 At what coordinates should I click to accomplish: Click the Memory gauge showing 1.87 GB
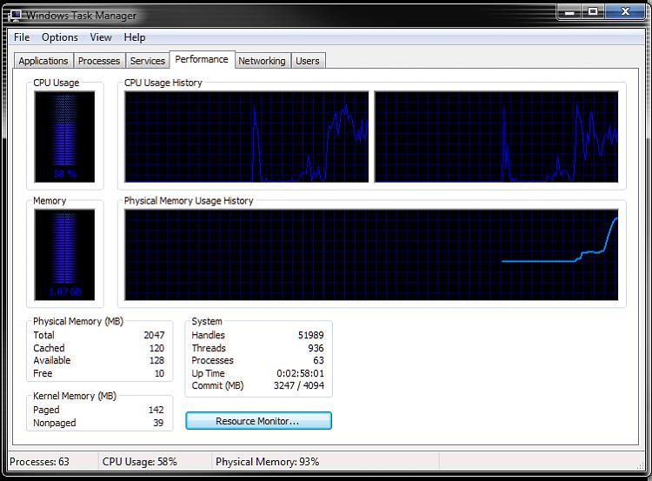tap(65, 255)
